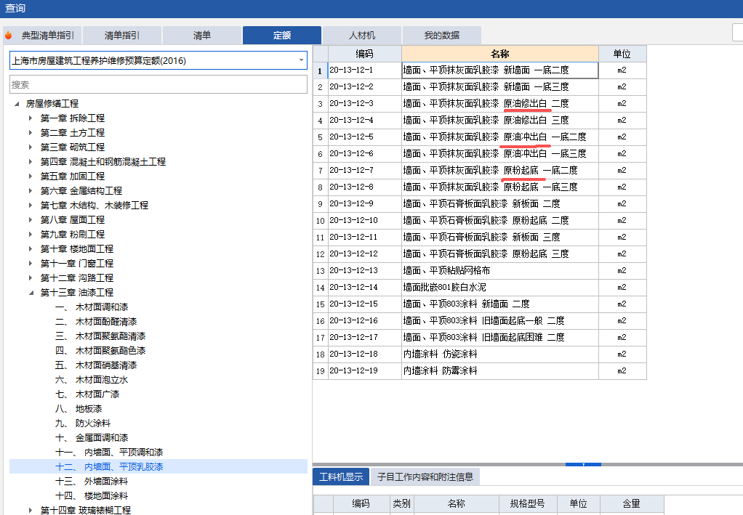Screen dimensions: 743x515
Task: Select 十一、内墙面、平顶调和漆 subsection
Action: [109, 453]
